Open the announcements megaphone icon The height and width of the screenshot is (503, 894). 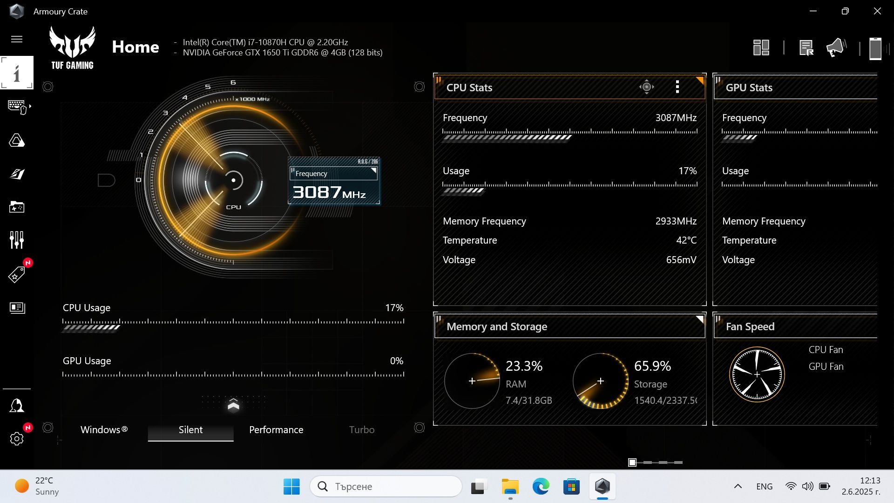click(x=836, y=48)
